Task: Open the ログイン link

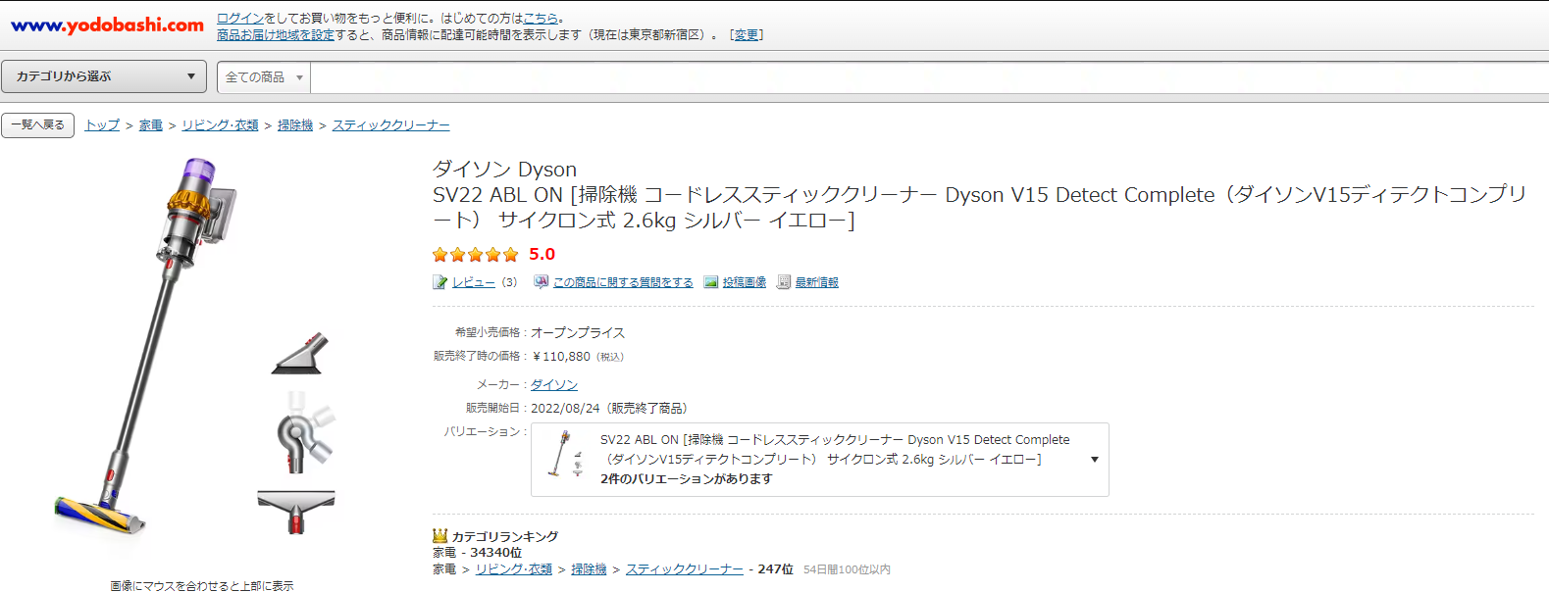Action: [240, 19]
